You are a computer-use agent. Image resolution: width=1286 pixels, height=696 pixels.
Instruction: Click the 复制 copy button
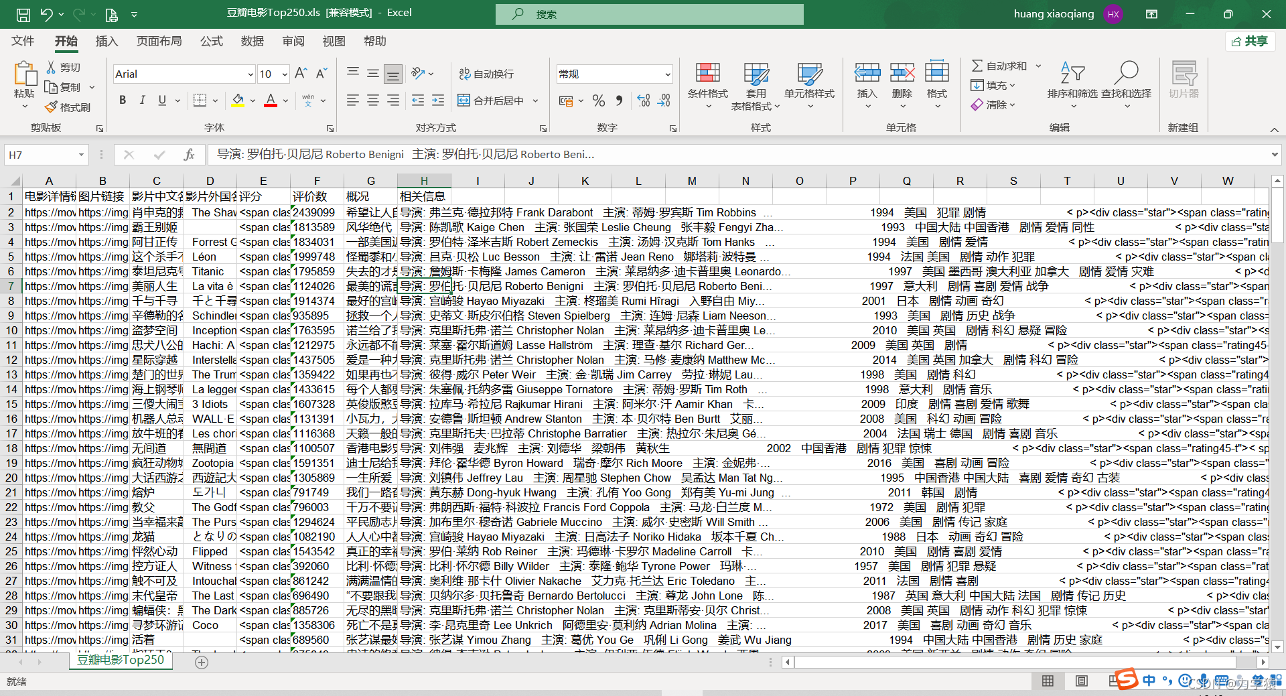coord(62,87)
